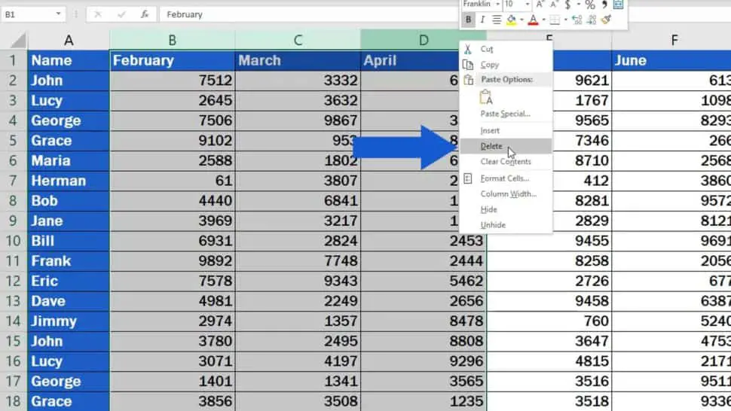Image resolution: width=731 pixels, height=411 pixels.
Task: Apply the yellow fill color bucket
Action: pyautogui.click(x=511, y=20)
